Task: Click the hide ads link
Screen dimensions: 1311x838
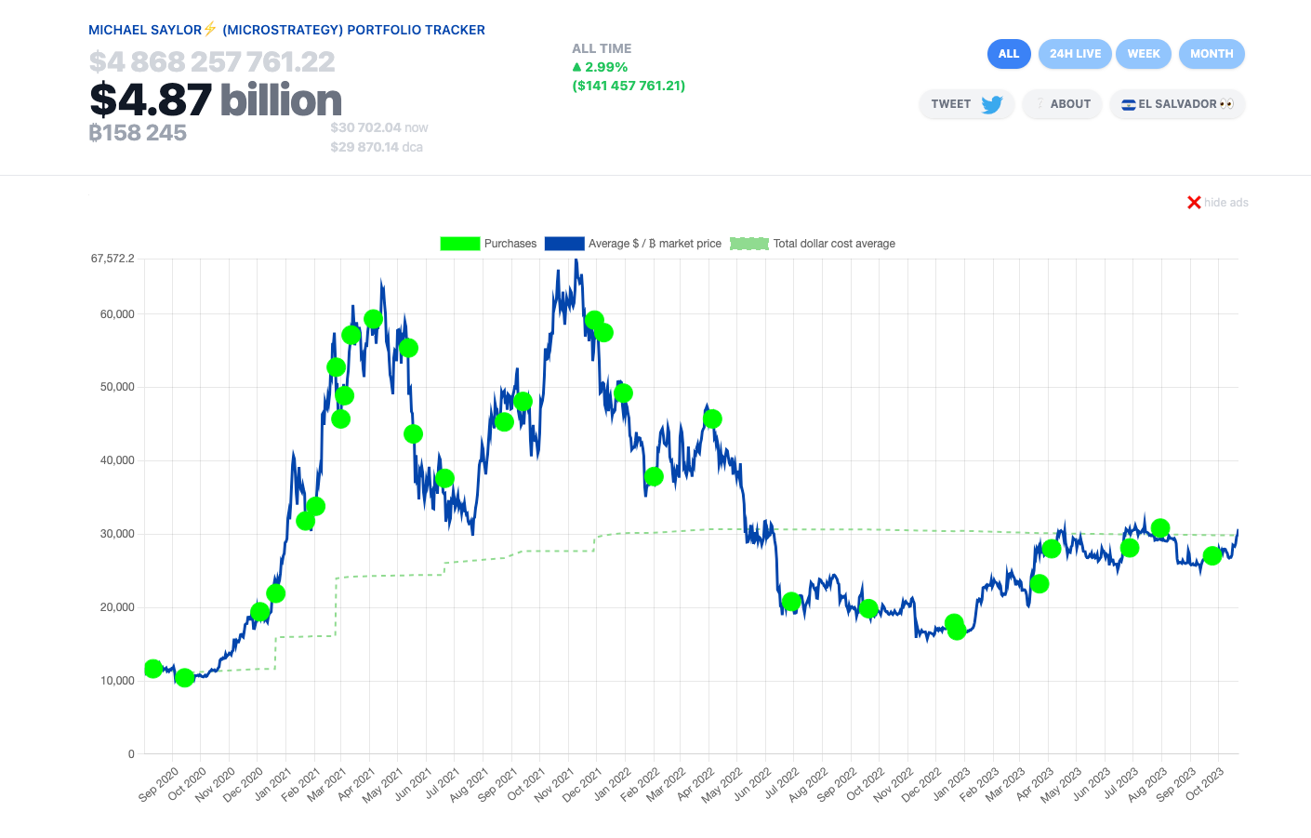Action: pos(1225,203)
